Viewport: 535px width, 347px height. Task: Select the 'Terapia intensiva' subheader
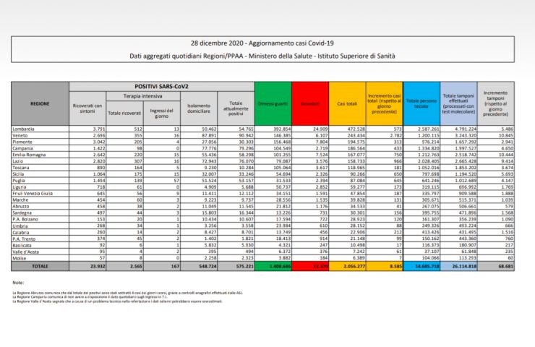(x=141, y=95)
